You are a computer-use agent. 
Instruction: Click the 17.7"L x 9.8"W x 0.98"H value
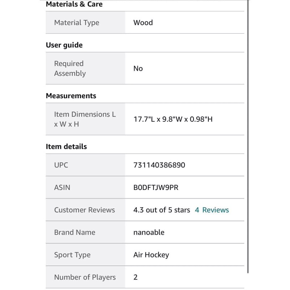[x=173, y=119]
